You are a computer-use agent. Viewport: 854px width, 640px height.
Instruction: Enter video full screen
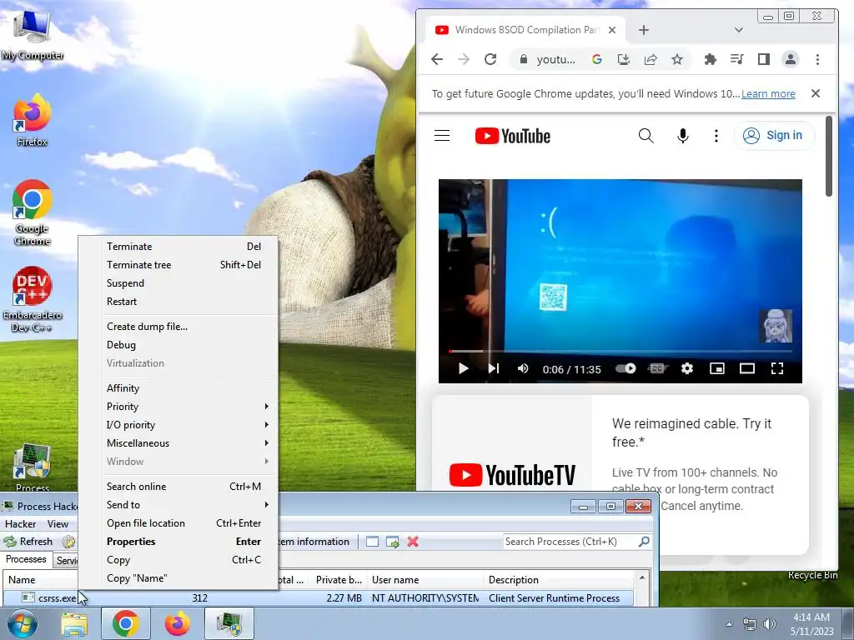point(777,369)
